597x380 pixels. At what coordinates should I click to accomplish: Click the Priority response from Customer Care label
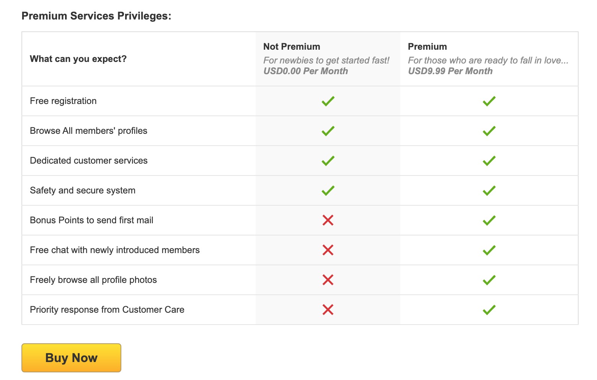tap(107, 310)
